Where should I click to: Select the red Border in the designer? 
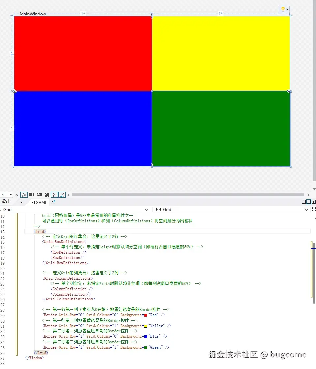point(83,53)
